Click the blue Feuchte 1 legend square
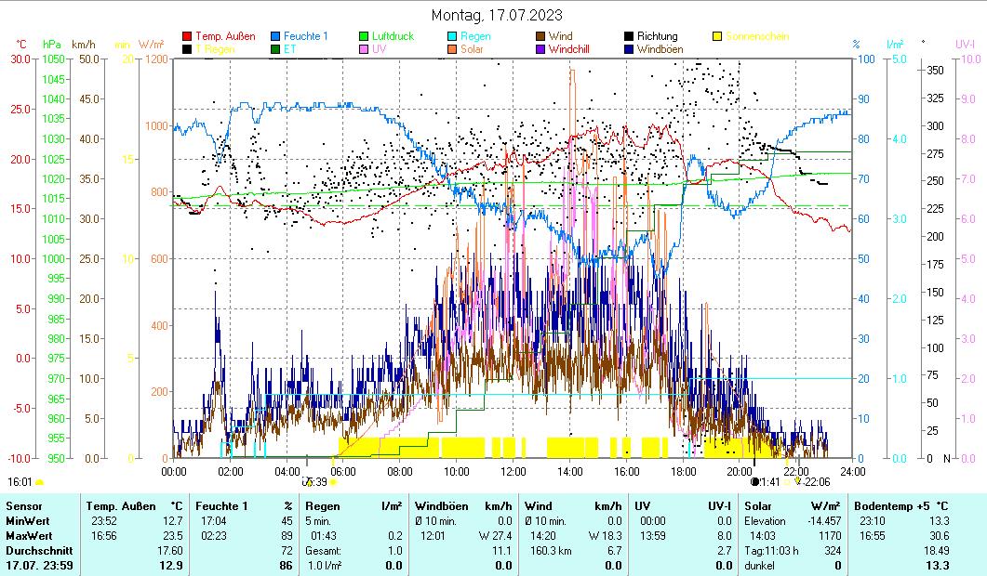 point(275,36)
